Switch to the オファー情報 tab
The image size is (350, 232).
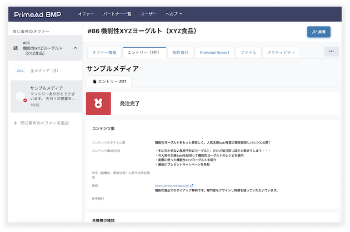tap(104, 53)
